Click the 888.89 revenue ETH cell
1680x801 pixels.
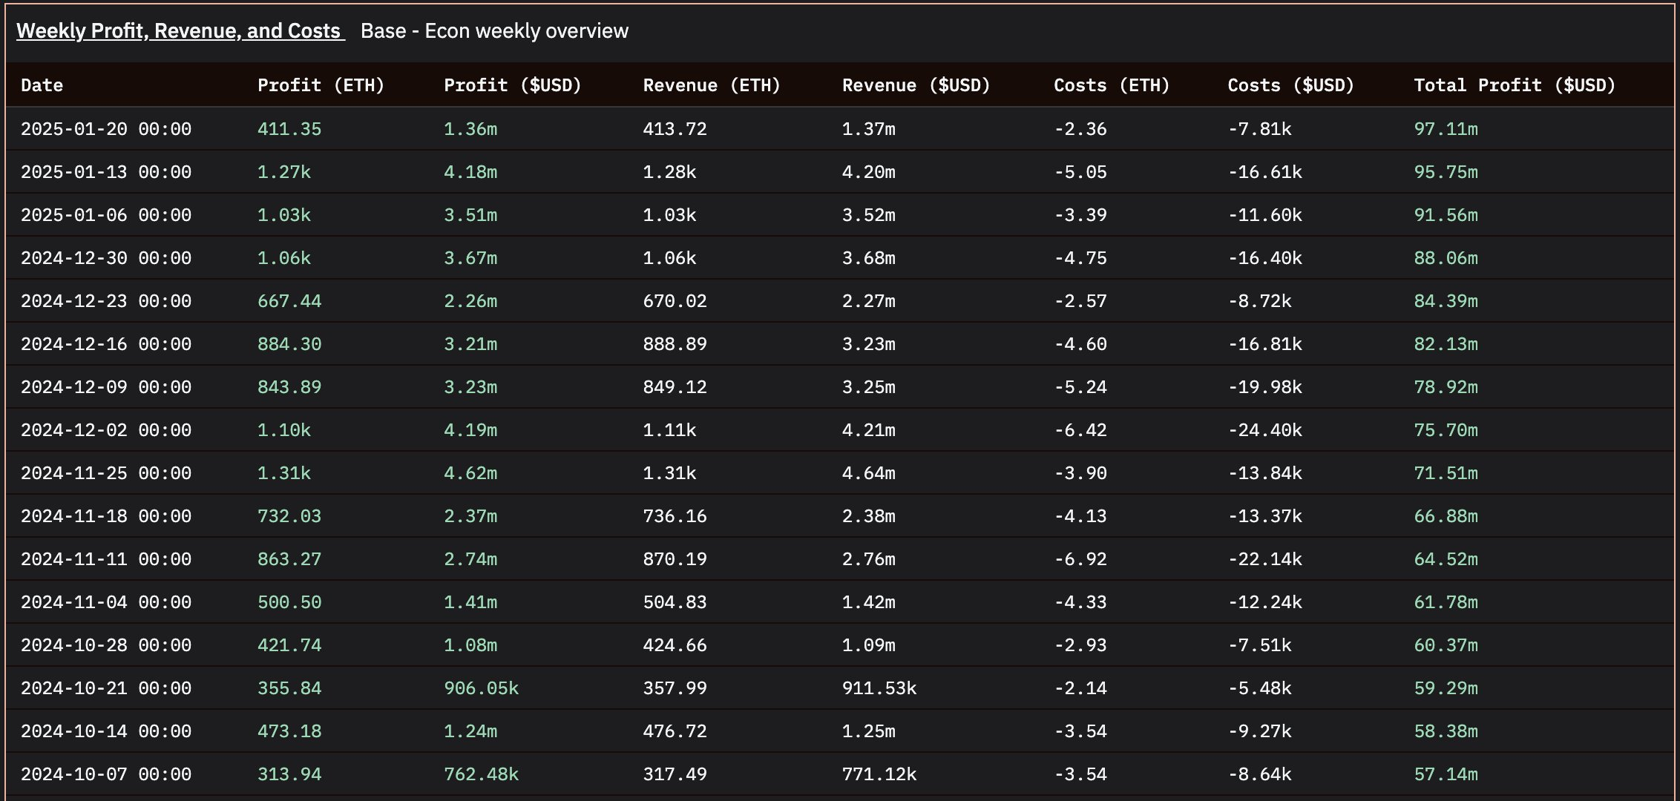pos(675,344)
